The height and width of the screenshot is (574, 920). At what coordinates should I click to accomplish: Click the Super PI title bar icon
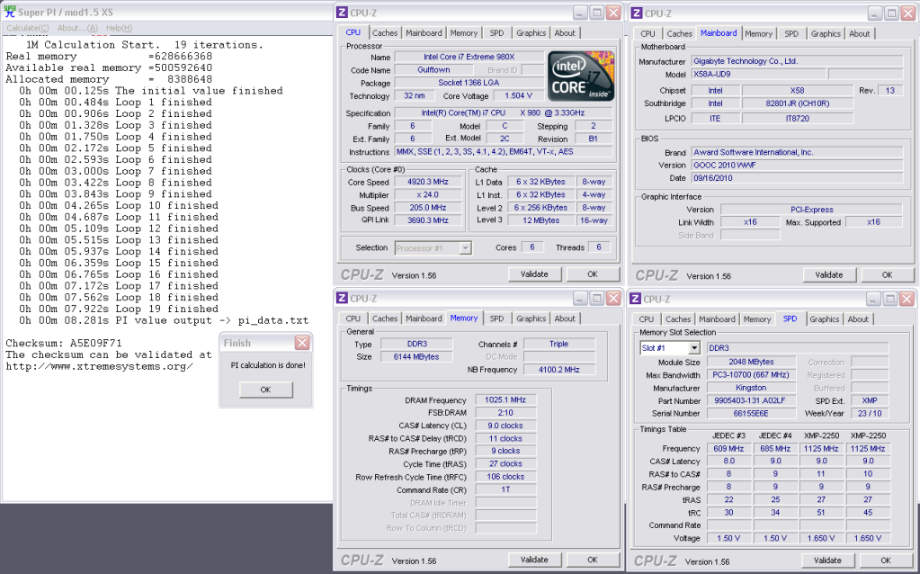(9, 13)
